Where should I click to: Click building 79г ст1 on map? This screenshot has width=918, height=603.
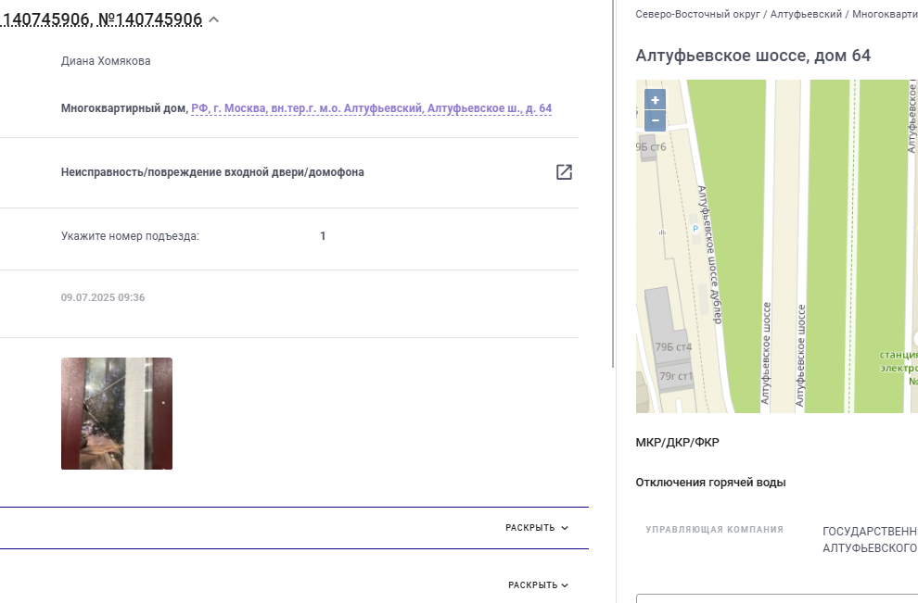pyautogui.click(x=675, y=377)
